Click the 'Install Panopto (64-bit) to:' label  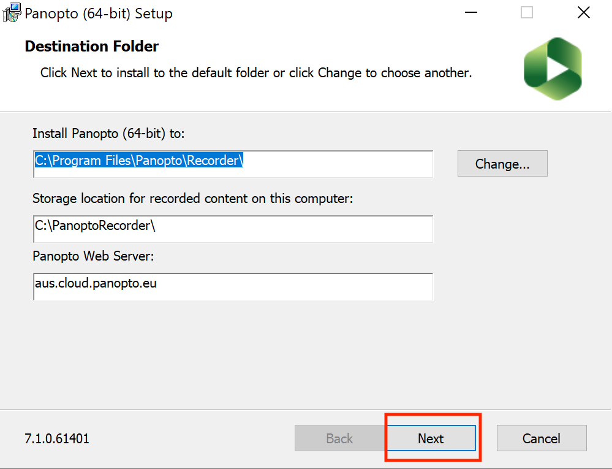click(x=108, y=134)
